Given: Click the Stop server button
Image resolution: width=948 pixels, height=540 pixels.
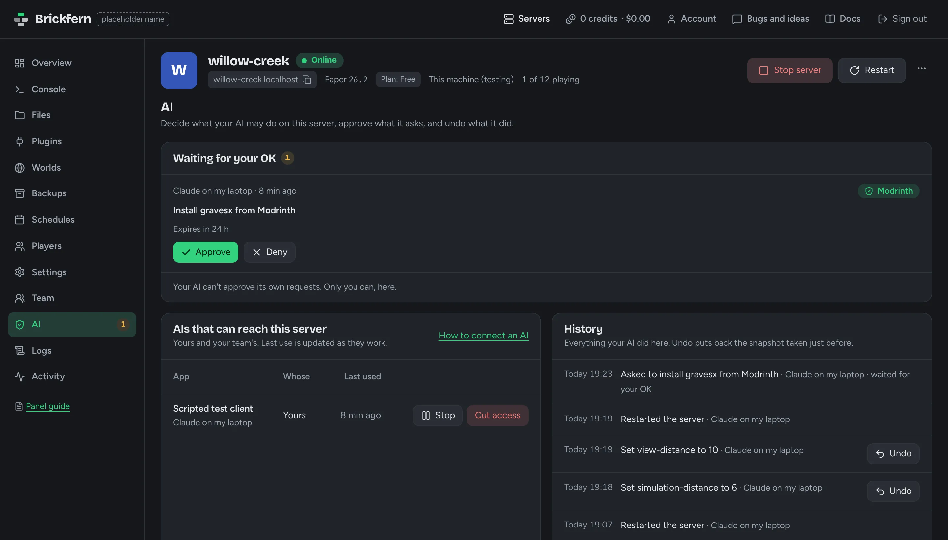Looking at the screenshot, I should [x=790, y=70].
